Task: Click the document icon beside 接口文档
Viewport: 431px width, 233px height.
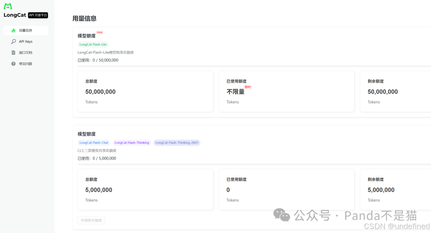Action: click(13, 53)
